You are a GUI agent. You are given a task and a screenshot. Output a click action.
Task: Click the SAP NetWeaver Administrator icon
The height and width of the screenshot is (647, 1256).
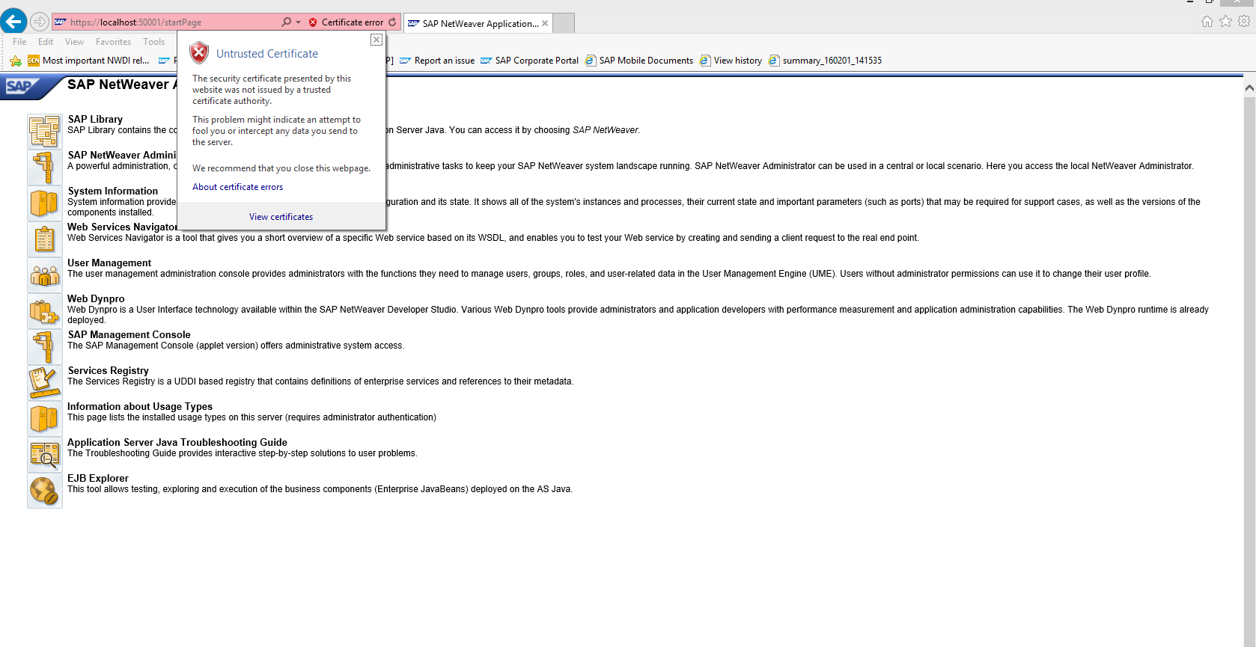(x=45, y=167)
